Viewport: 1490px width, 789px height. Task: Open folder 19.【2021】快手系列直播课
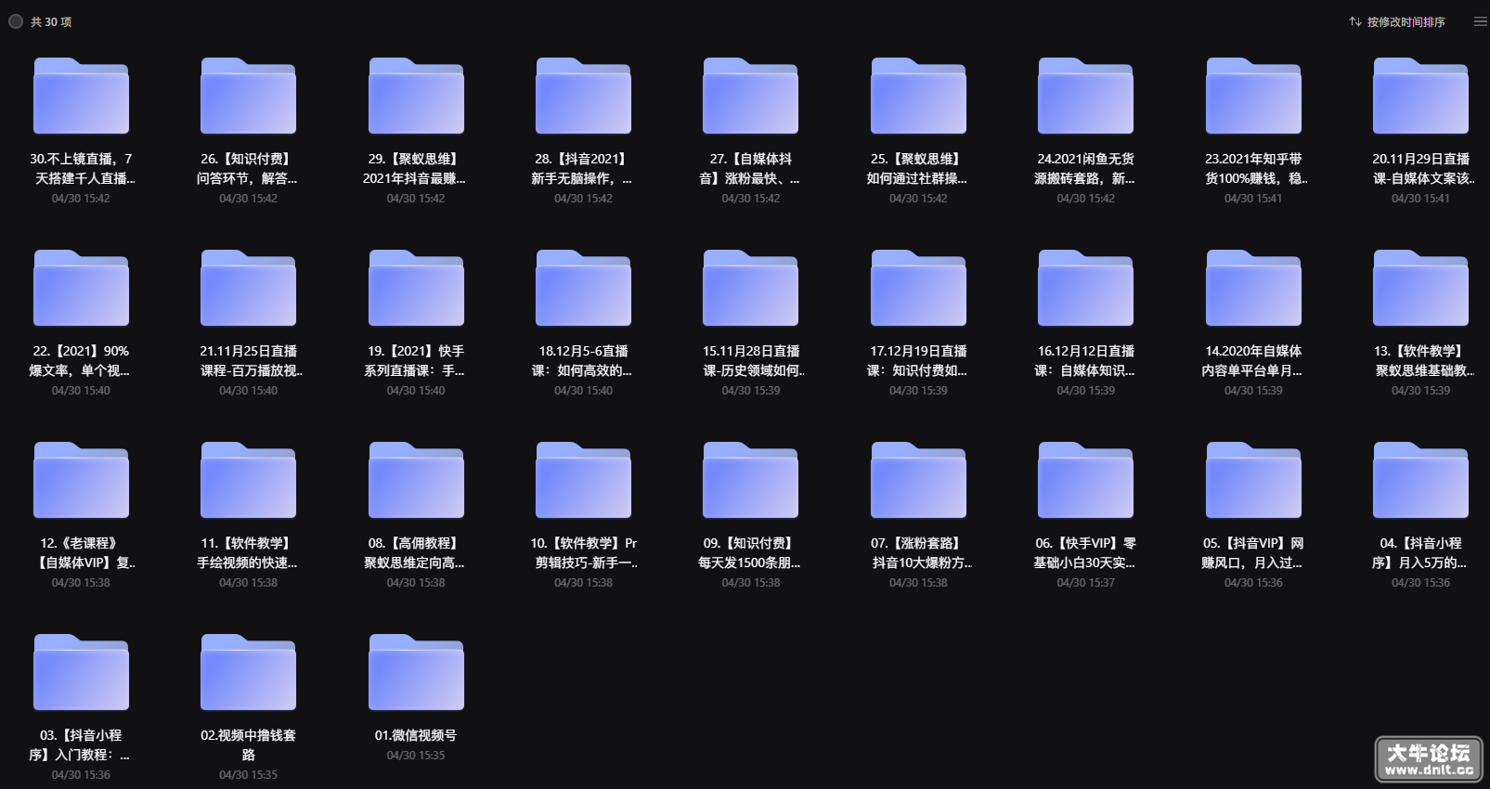pyautogui.click(x=416, y=288)
